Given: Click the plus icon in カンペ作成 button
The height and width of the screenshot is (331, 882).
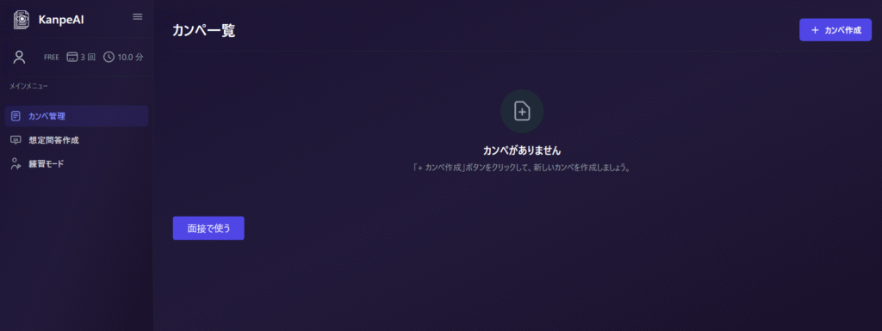Looking at the screenshot, I should [x=815, y=30].
